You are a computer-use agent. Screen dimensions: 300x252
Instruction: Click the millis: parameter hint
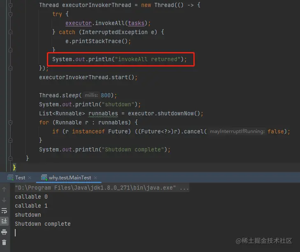pyautogui.click(x=91, y=95)
